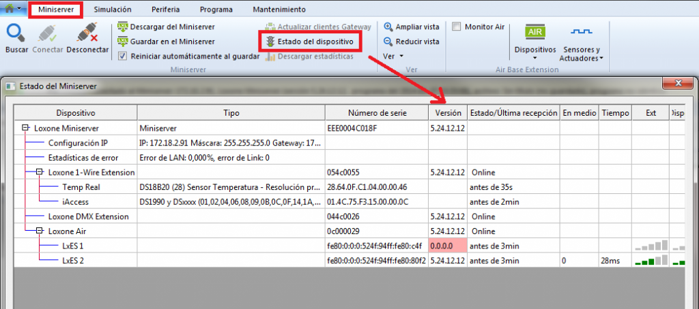The height and width of the screenshot is (309, 699).
Task: Open the AIR Dispositivos icon
Action: coord(534,32)
